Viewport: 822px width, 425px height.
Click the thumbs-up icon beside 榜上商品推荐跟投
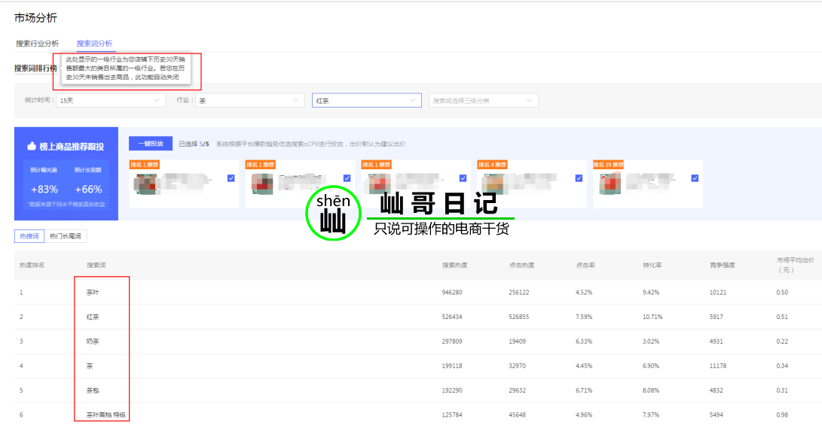[32, 147]
